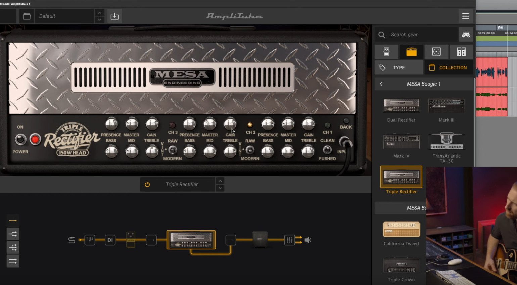Image resolution: width=517 pixels, height=285 pixels.
Task: Go back from MESA Boogie 1 collection
Action: (x=381, y=84)
